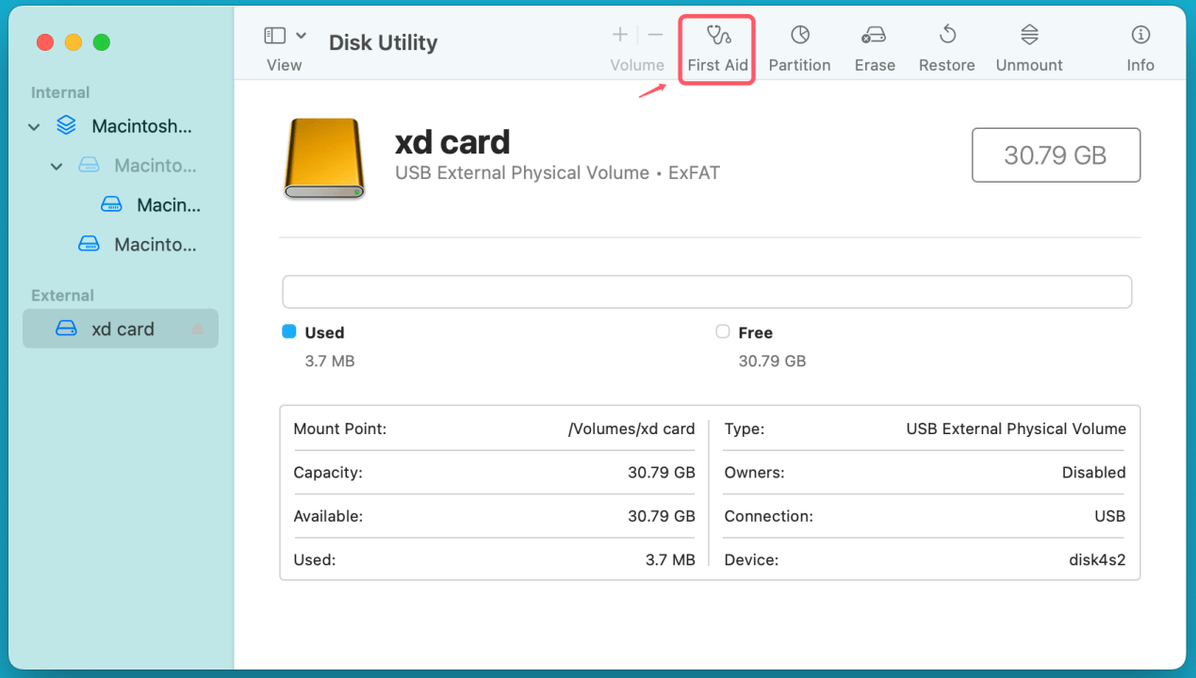This screenshot has width=1196, height=678.
Task: Click the 30.79 GB capacity box
Action: coord(1055,155)
